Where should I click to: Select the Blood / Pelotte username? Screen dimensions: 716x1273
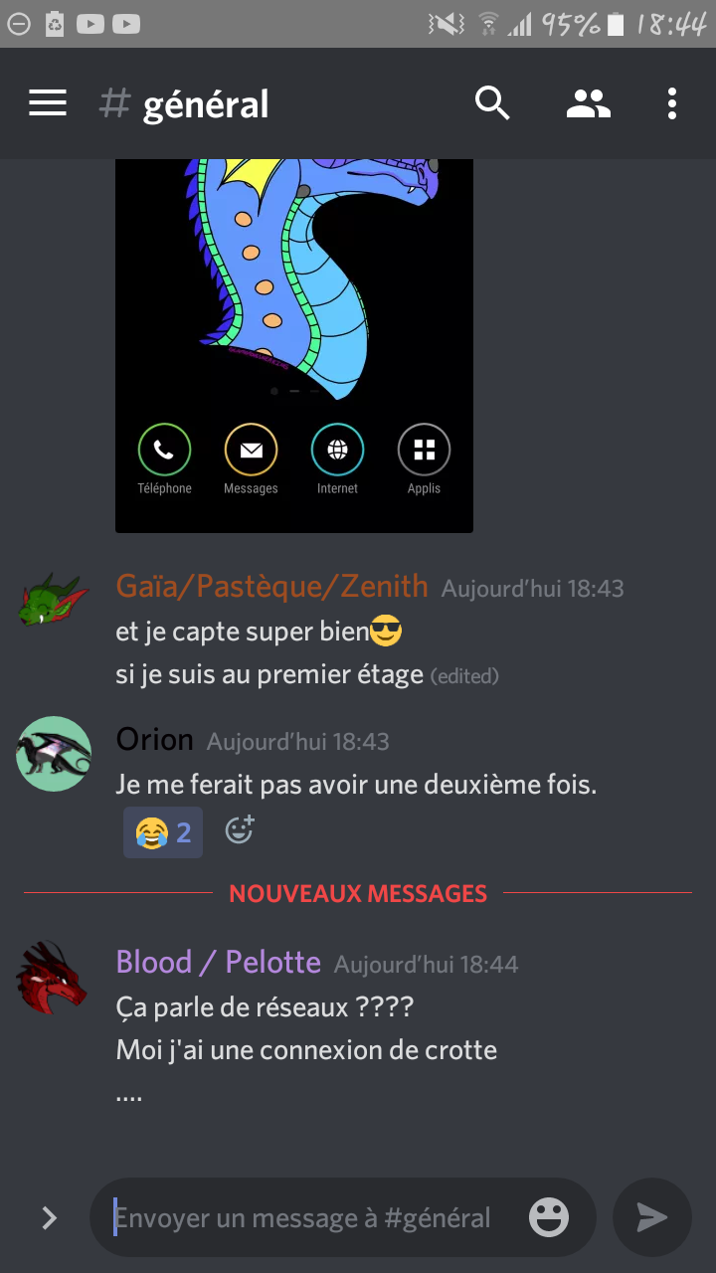(218, 962)
